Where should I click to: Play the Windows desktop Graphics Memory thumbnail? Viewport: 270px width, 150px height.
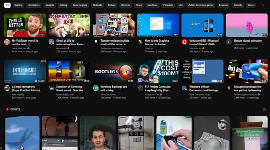[x=158, y=25]
